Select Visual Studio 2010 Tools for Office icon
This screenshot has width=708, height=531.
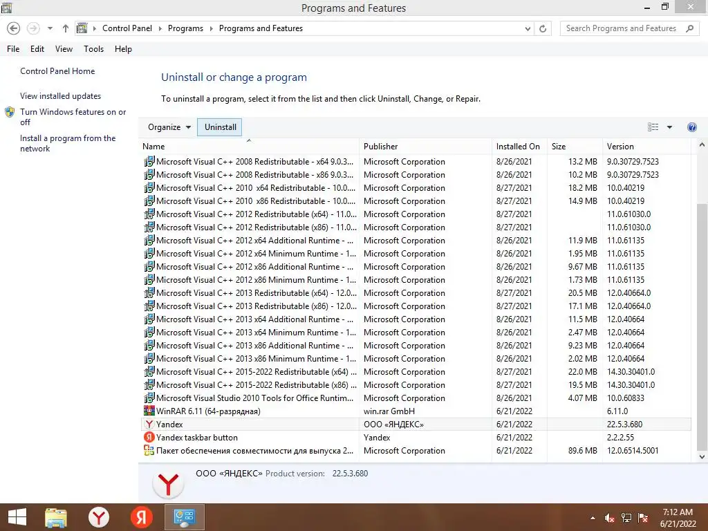tap(149, 398)
